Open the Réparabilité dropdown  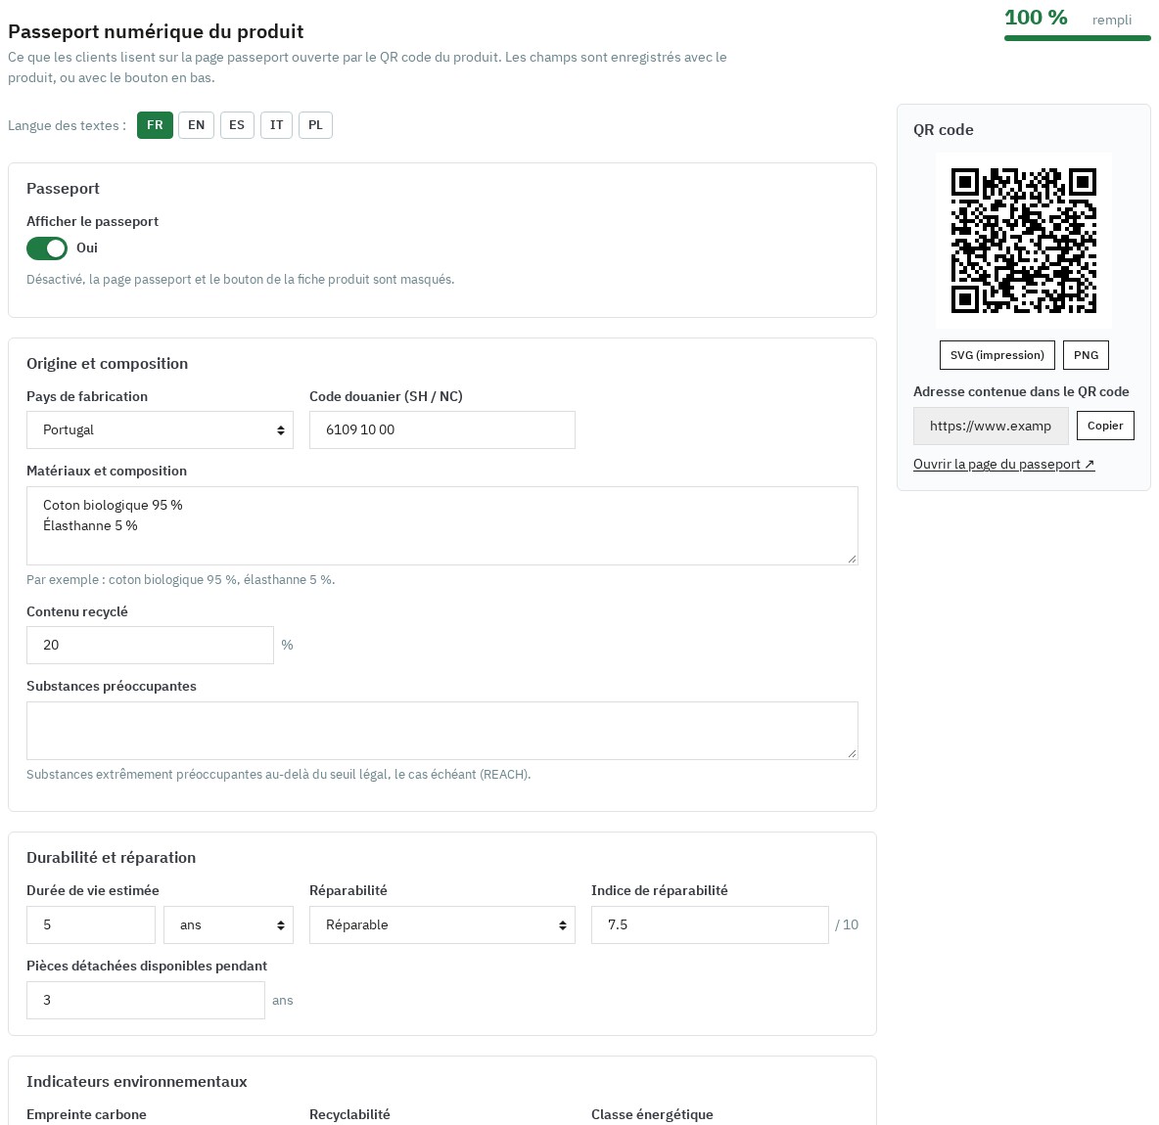(442, 924)
